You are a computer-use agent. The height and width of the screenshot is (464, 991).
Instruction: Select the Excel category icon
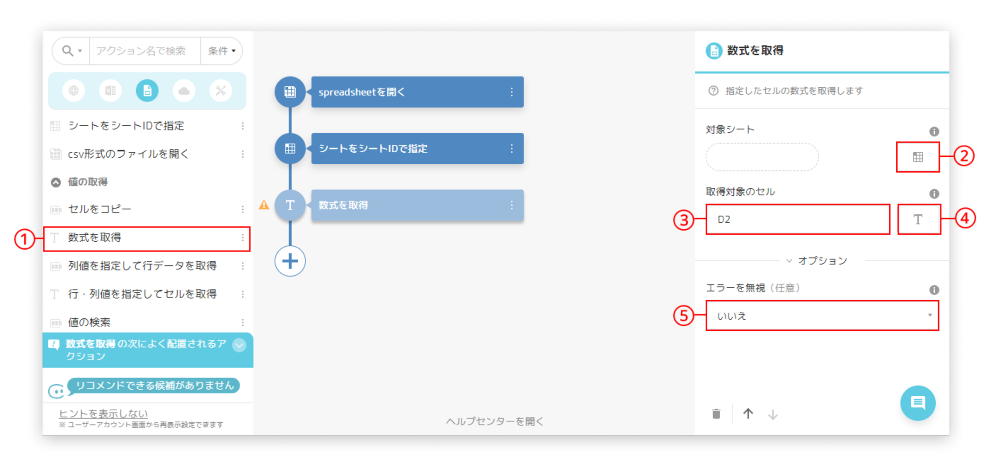point(111,90)
